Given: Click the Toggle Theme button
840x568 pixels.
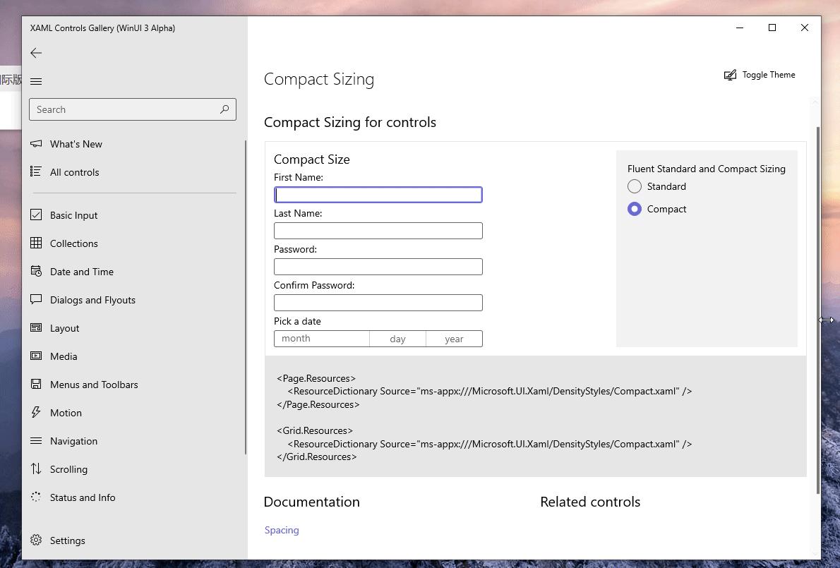Looking at the screenshot, I should coord(760,75).
